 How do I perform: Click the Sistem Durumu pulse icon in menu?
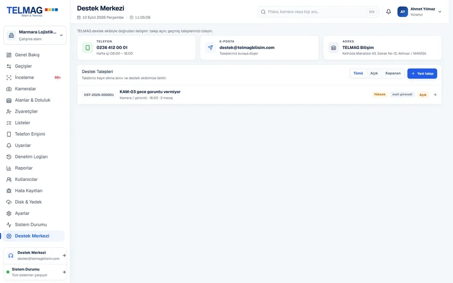pyautogui.click(x=9, y=225)
